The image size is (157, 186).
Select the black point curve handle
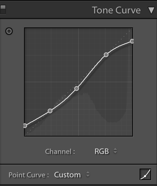click(25, 126)
